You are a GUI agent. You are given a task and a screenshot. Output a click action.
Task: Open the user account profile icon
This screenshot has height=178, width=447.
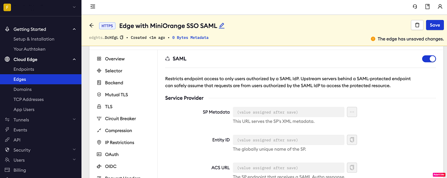440,7
